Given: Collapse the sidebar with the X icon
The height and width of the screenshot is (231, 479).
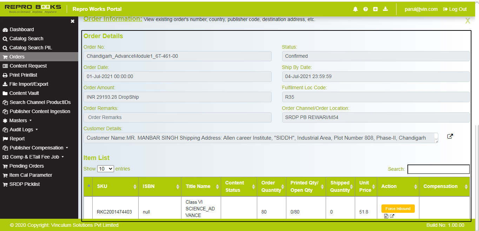Looking at the screenshot, I should tap(72, 21).
